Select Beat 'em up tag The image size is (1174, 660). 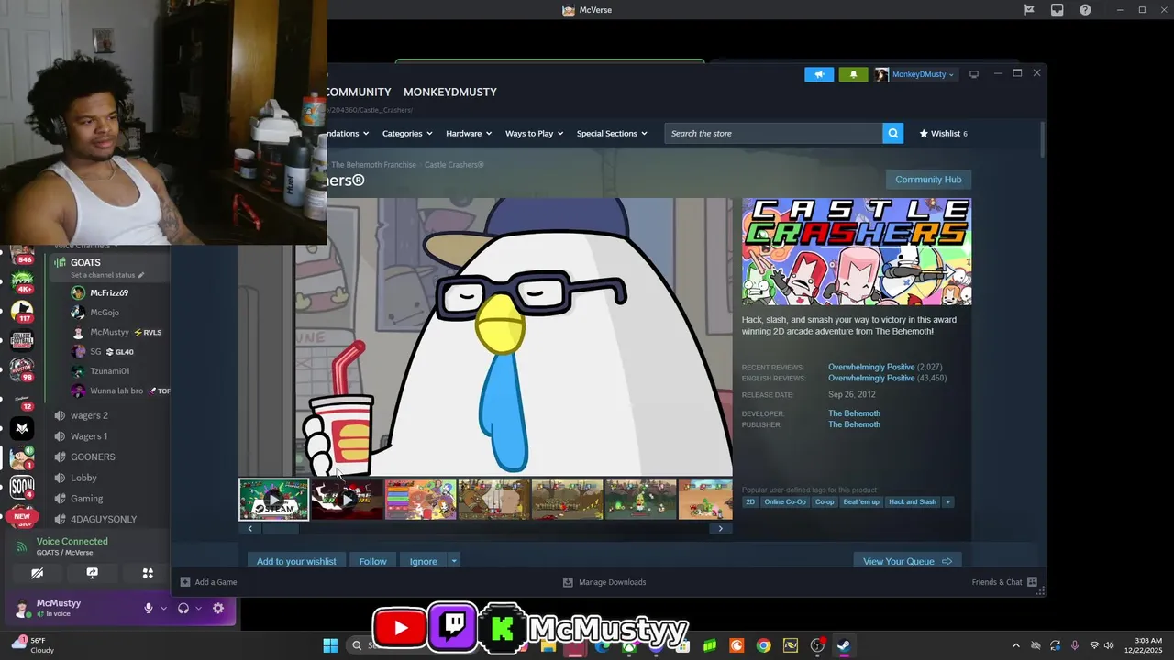click(x=861, y=502)
